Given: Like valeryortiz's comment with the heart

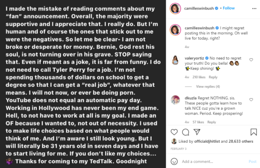Looking at the screenshot, I should [x=251, y=59].
